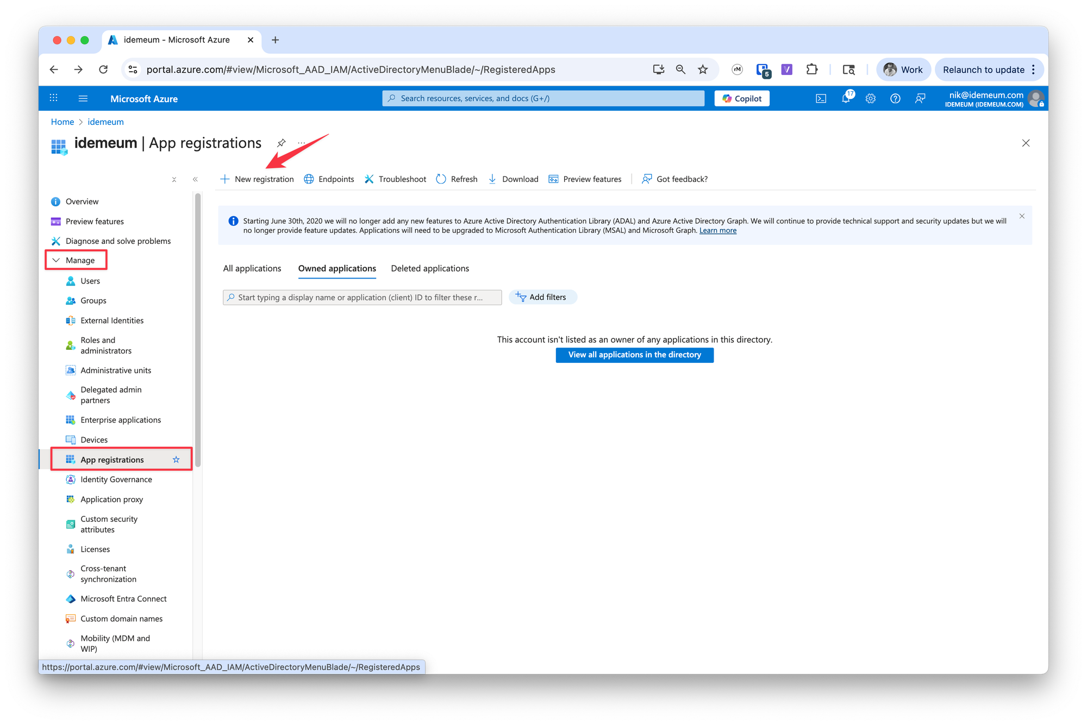Click the Azure global search box

click(543, 98)
